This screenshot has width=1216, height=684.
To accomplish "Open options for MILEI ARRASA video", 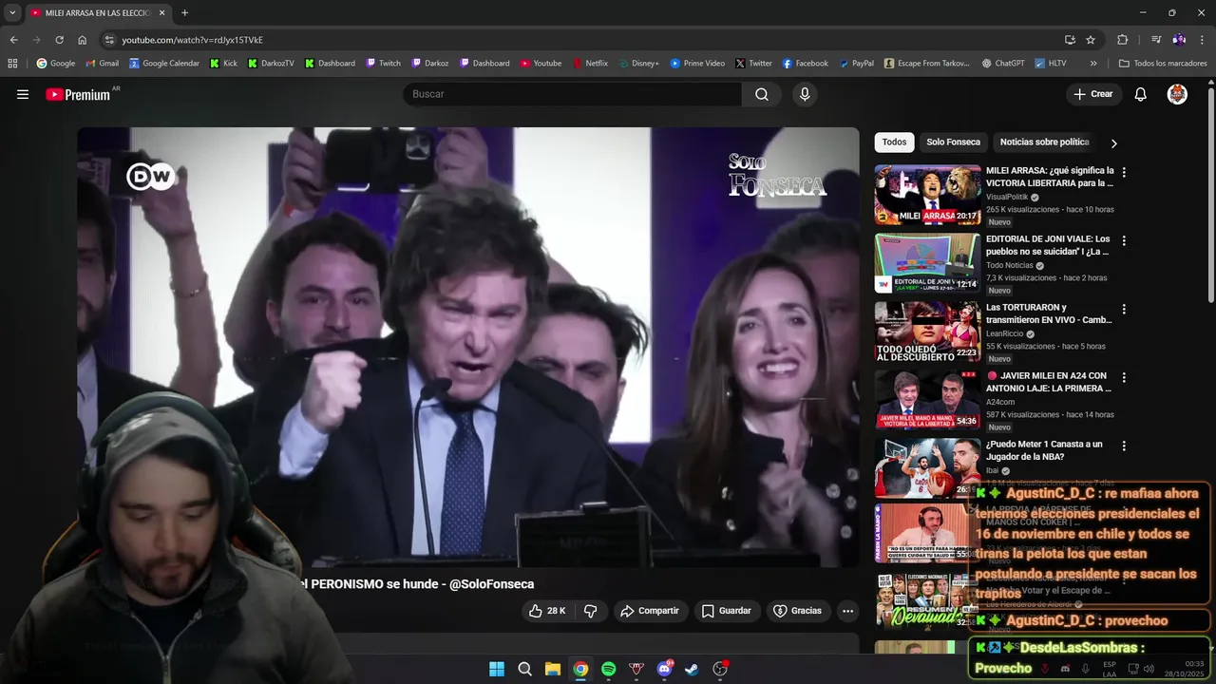I will coord(1124,173).
